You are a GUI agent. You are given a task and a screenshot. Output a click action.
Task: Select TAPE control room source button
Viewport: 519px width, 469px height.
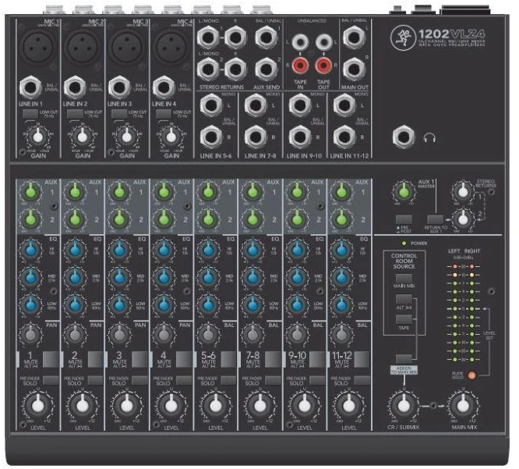coord(404,319)
